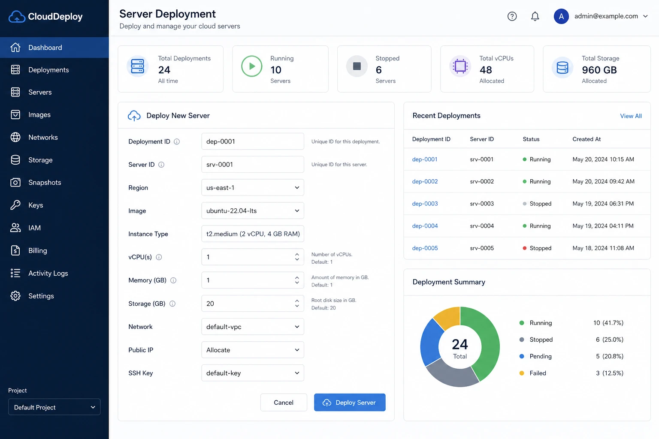The height and width of the screenshot is (439, 659).
Task: Click the Cancel button
Action: [284, 402]
